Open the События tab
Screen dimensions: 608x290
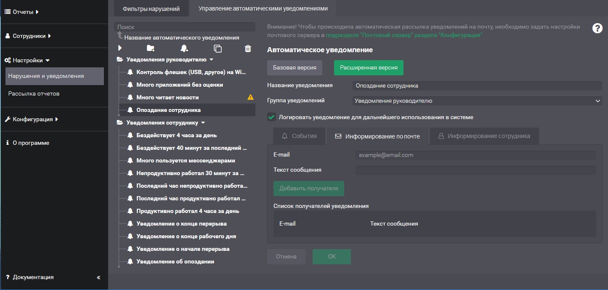coord(299,136)
